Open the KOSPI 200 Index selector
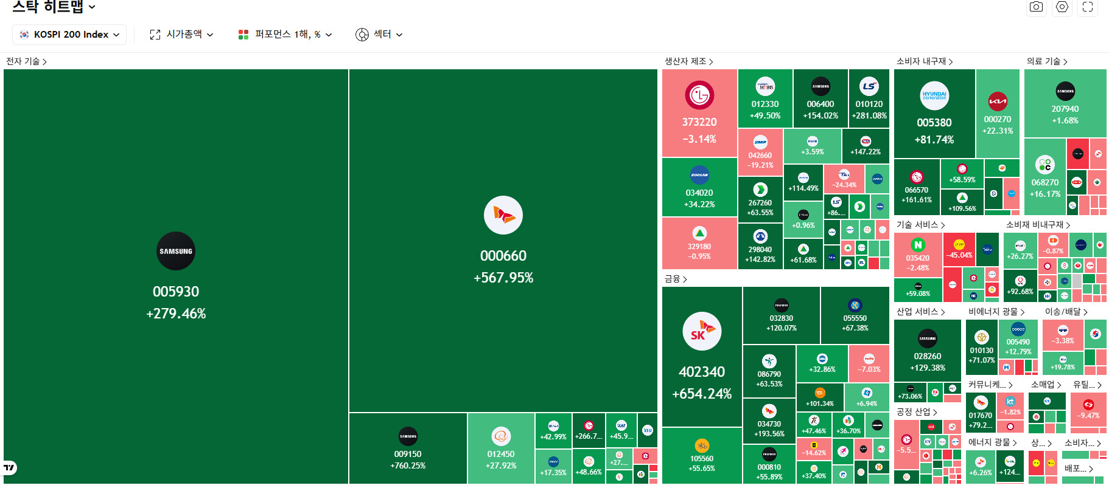 pyautogui.click(x=69, y=35)
